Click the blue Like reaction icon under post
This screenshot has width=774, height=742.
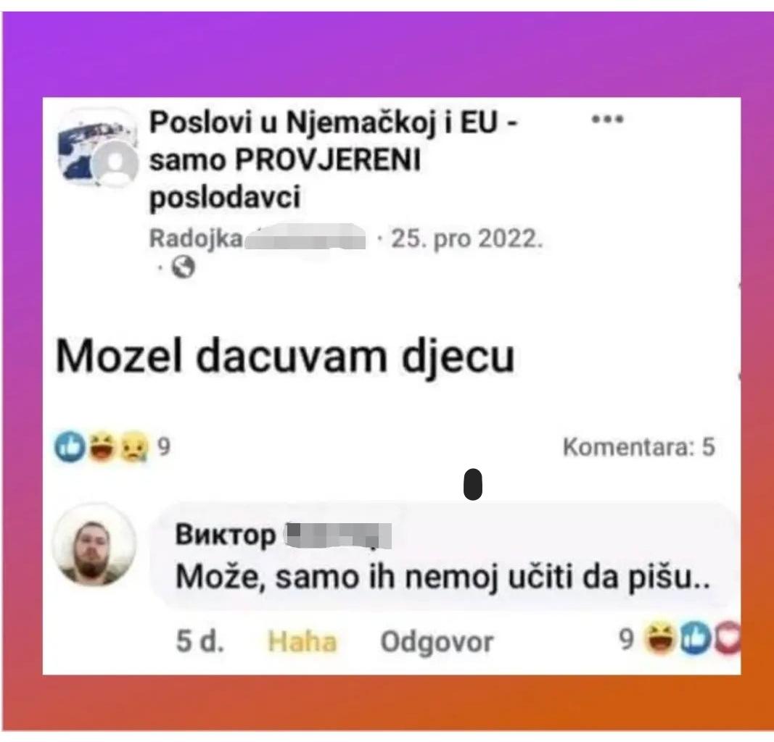(x=70, y=446)
